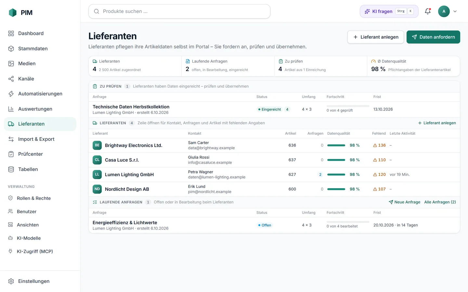Viewport: 468px width, 292px height.
Task: Click the Benutzer people icon
Action: 10,212
